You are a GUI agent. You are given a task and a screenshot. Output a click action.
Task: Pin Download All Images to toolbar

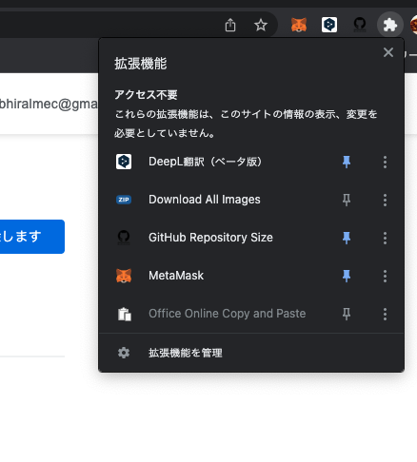click(347, 200)
